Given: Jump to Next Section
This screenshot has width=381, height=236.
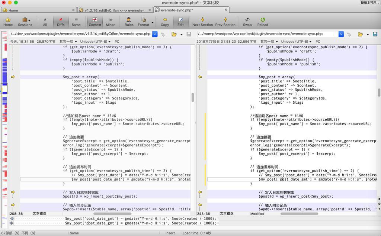Looking at the screenshot, I should tap(202, 22).
